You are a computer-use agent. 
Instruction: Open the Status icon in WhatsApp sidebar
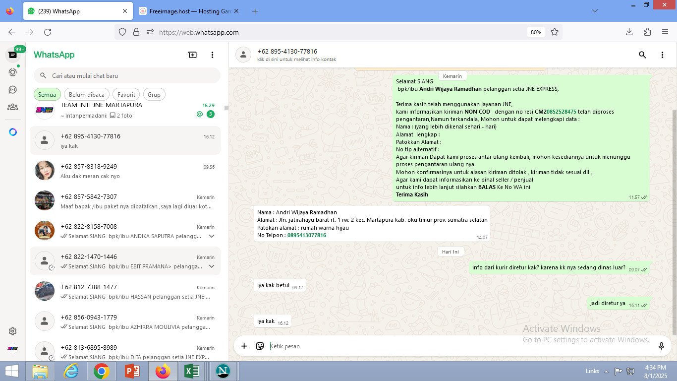[13, 72]
